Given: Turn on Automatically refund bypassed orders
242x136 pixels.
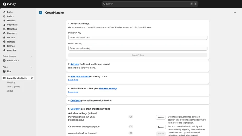Looking at the screenshot, I should (x=161, y=134).
